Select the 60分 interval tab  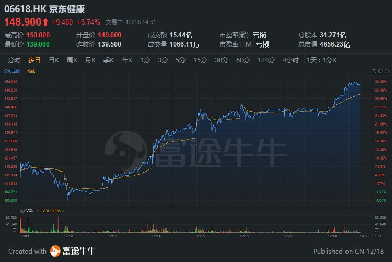coord(243,60)
